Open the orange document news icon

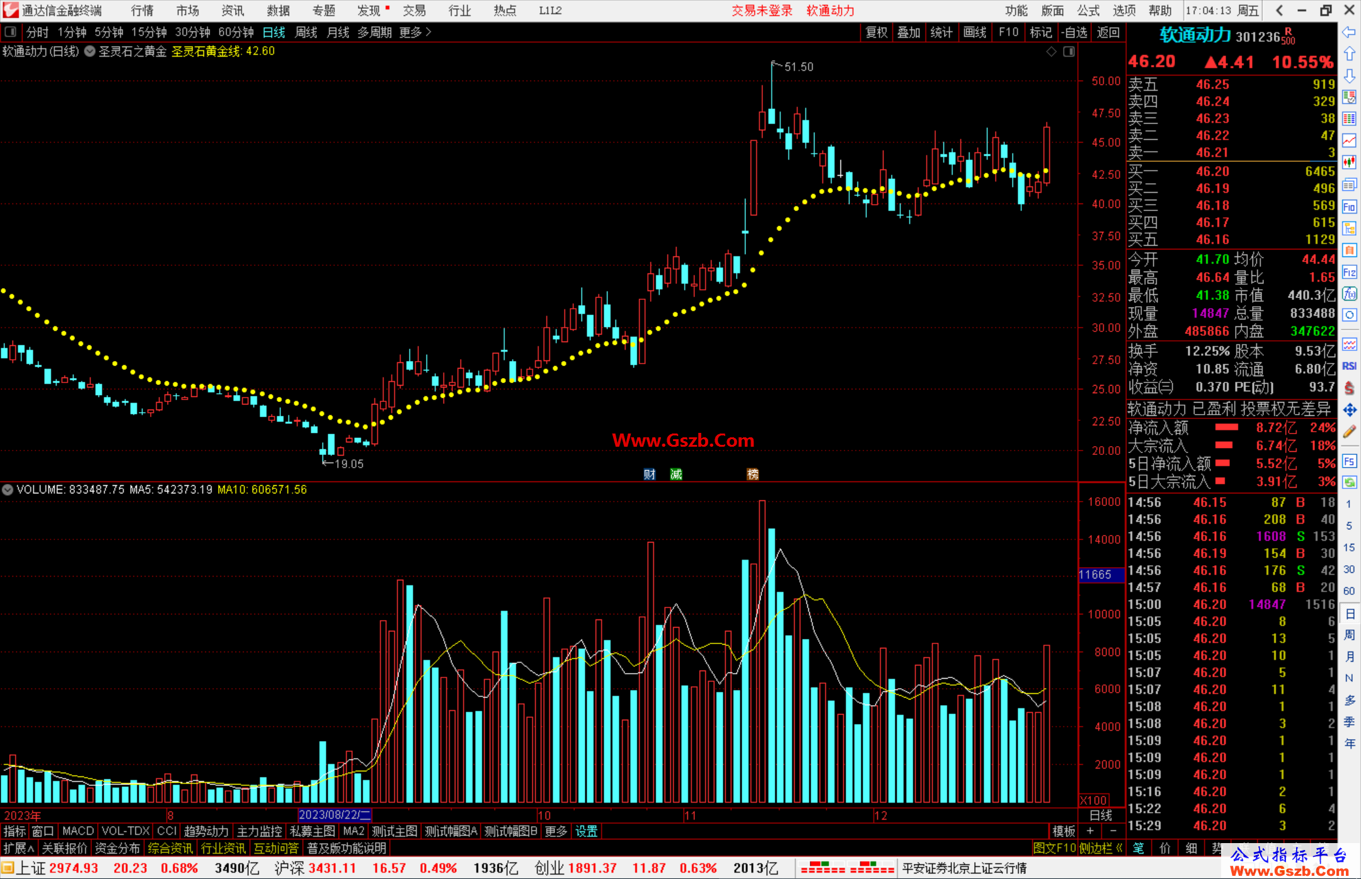click(x=1349, y=250)
